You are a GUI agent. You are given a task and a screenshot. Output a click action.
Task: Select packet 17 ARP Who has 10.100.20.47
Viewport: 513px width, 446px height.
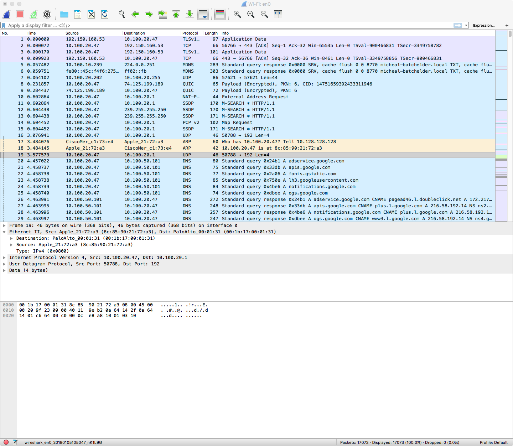pyautogui.click(x=248, y=142)
